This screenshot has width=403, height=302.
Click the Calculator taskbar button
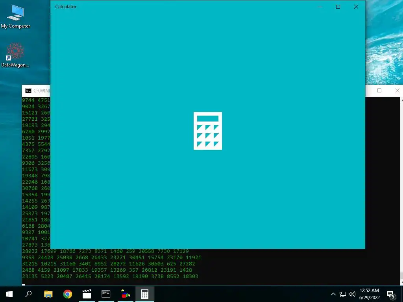(145, 294)
